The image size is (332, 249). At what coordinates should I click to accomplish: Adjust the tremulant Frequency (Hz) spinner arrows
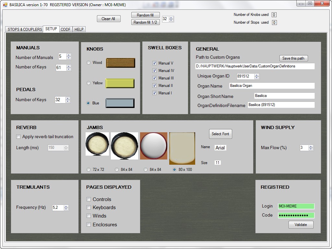pos(66,208)
